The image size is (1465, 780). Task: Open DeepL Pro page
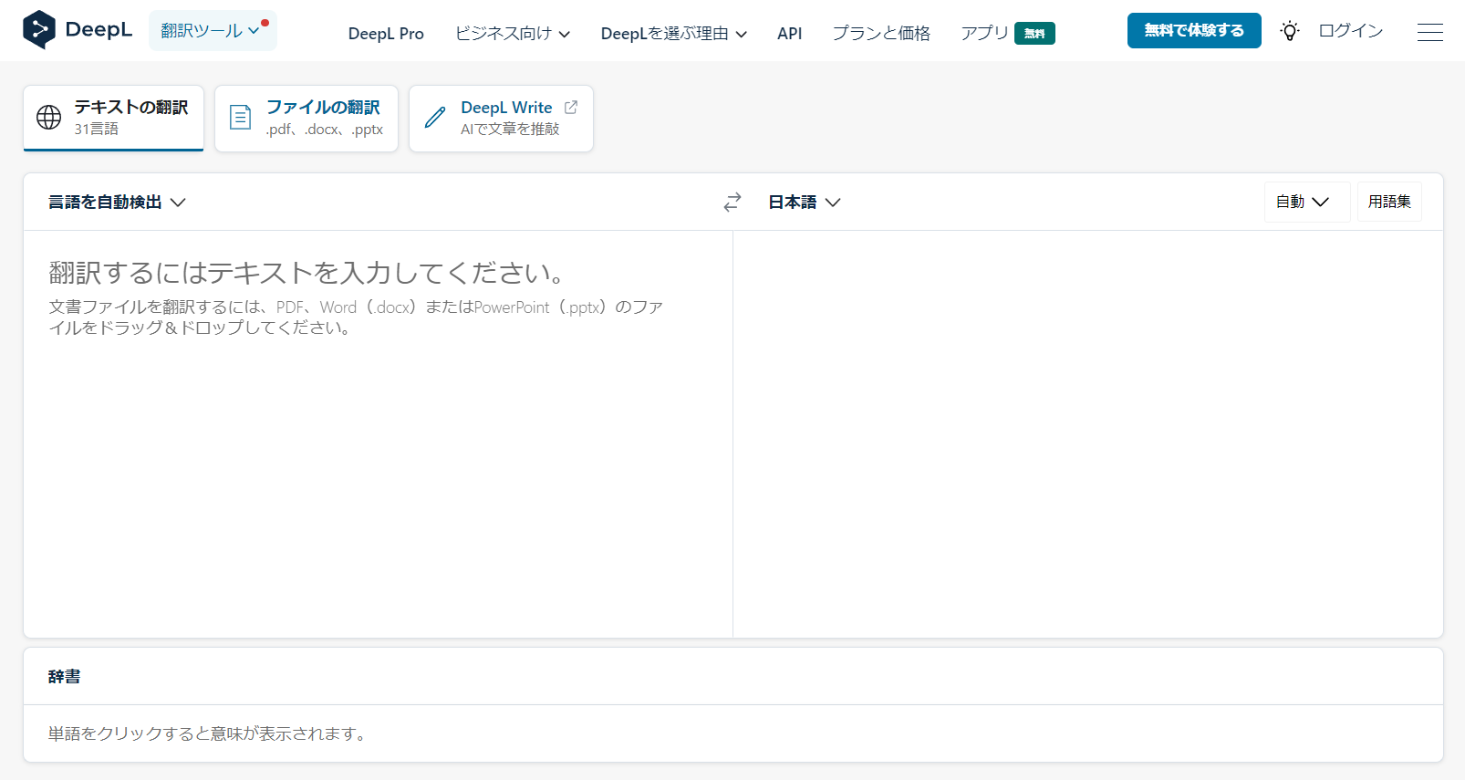[386, 34]
